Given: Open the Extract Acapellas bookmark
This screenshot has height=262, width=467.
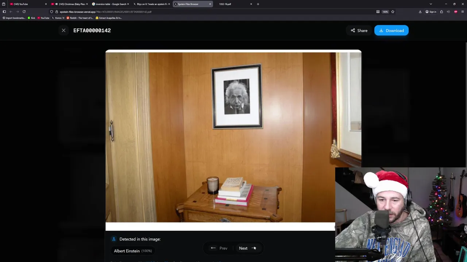Looking at the screenshot, I should click(x=109, y=18).
